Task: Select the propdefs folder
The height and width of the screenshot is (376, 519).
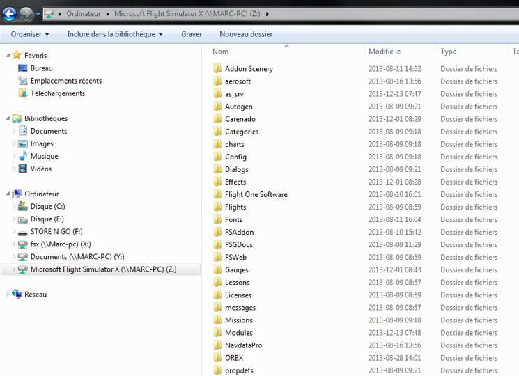Action: click(x=239, y=370)
